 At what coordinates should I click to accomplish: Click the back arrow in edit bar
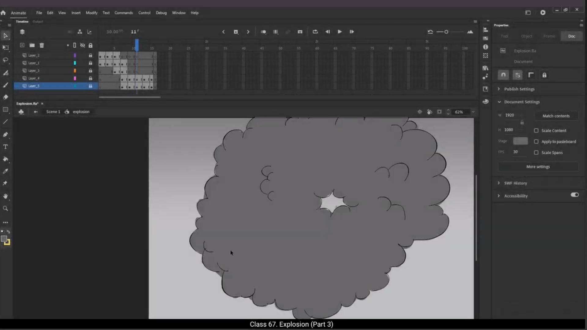36,112
